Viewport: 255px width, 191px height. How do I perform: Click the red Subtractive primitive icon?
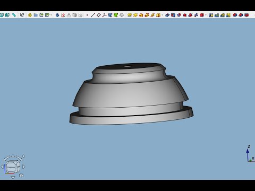[201, 15]
